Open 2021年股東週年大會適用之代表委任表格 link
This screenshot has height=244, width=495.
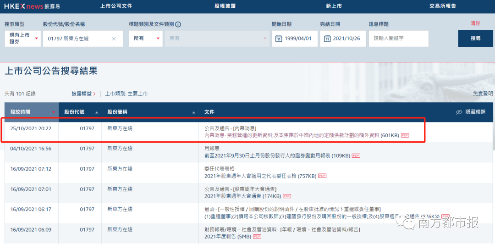[260, 176]
